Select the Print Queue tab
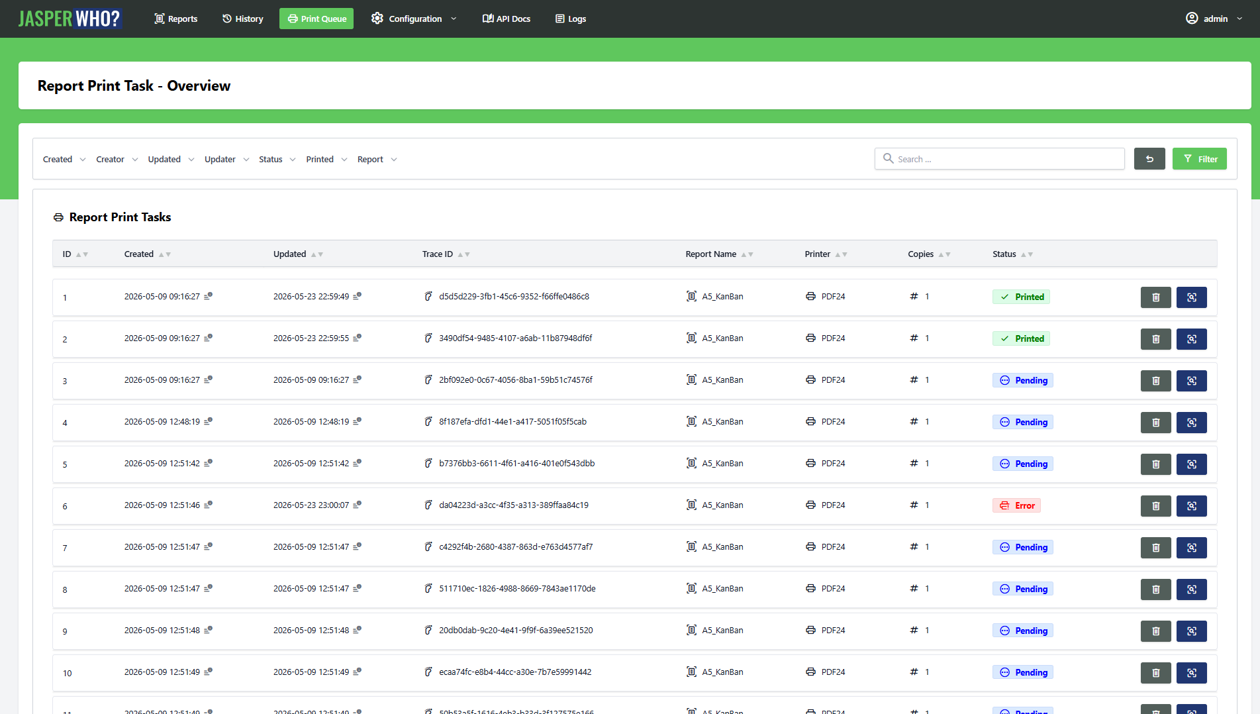 316,19
